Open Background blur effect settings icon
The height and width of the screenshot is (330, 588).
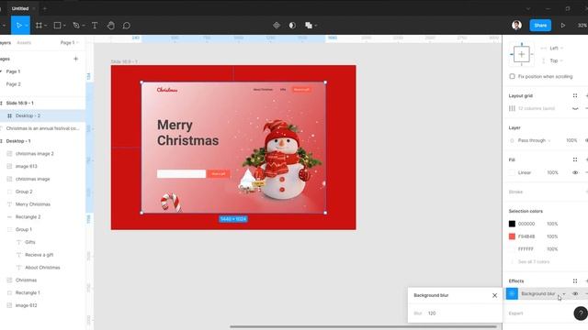click(x=512, y=293)
